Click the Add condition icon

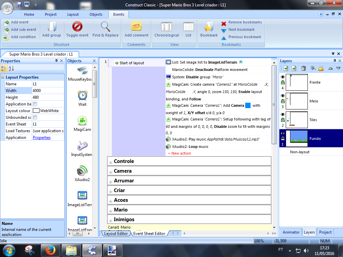tap(6, 37)
